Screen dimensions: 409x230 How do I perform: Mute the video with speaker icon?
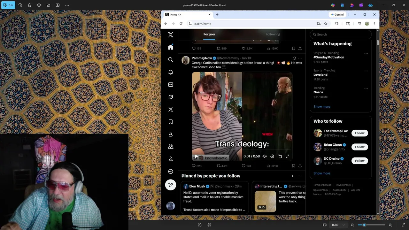coord(265,156)
